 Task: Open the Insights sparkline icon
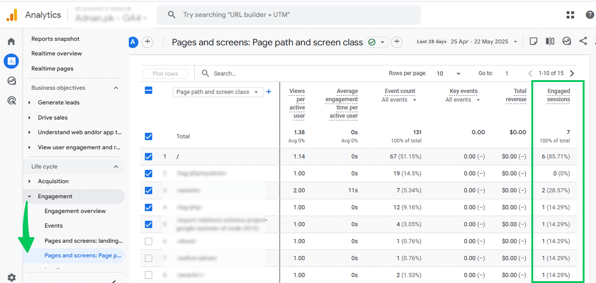pyautogui.click(x=567, y=41)
